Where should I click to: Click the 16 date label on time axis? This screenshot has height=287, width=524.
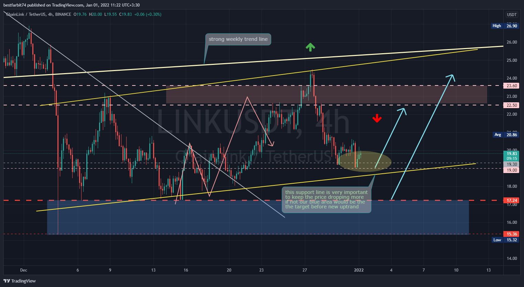coord(186,270)
